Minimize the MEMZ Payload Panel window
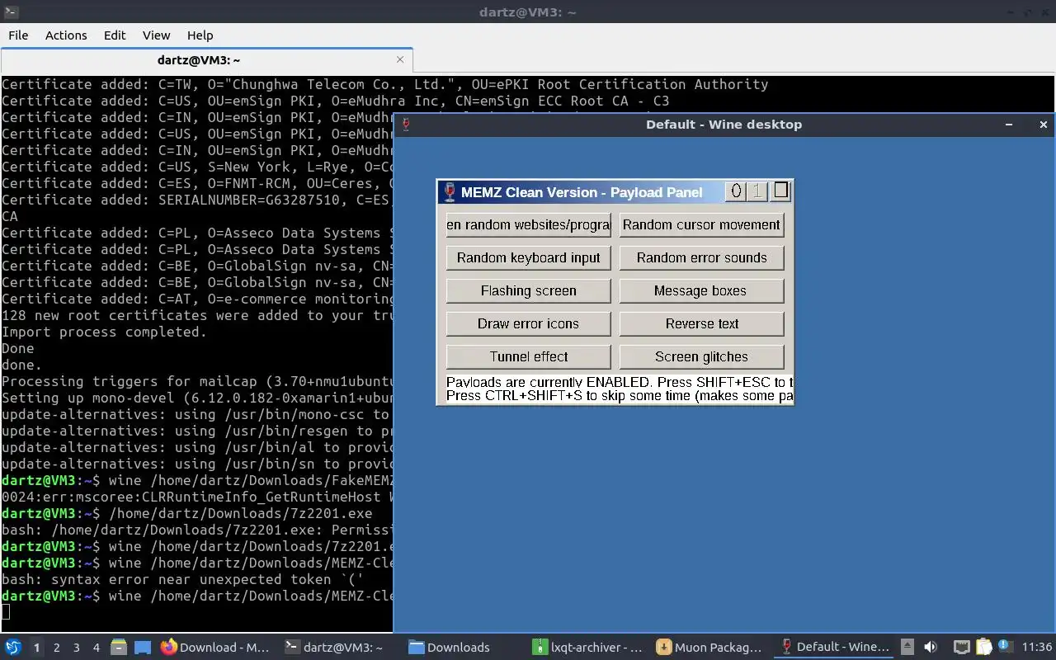Screen dimensions: 1056x660 tap(736, 191)
